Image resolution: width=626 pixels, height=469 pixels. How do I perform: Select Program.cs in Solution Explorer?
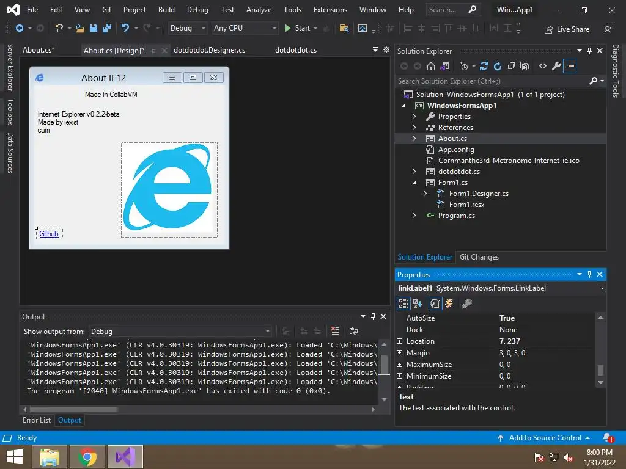(x=456, y=216)
